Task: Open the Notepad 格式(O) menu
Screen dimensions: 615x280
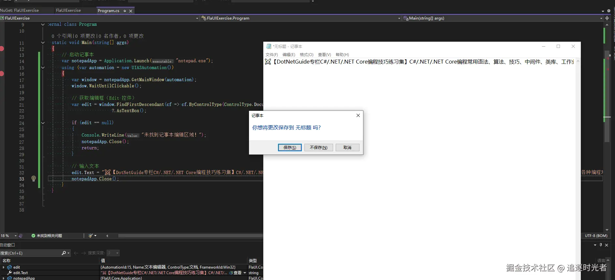Action: coord(306,54)
